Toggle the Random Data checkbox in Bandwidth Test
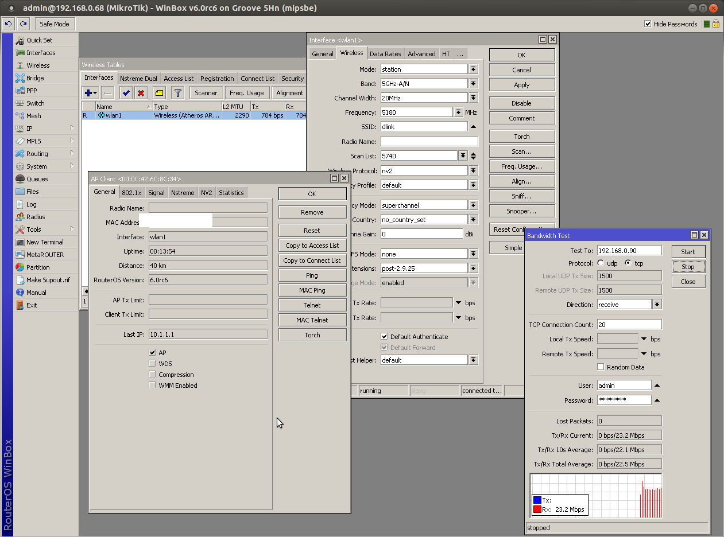The width and height of the screenshot is (724, 537). 601,367
